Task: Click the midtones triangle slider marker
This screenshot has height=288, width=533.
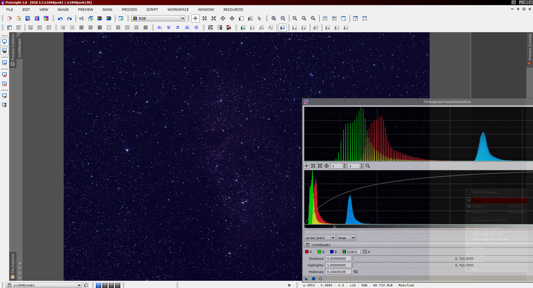Action: point(335,227)
